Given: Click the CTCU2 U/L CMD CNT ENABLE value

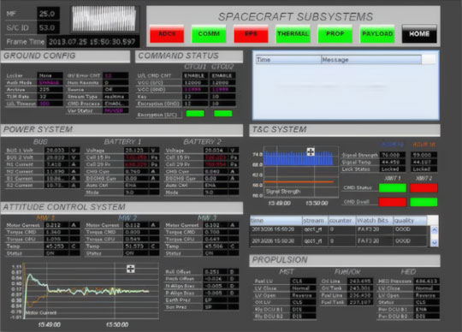Looking at the screenshot, I should click(222, 75).
